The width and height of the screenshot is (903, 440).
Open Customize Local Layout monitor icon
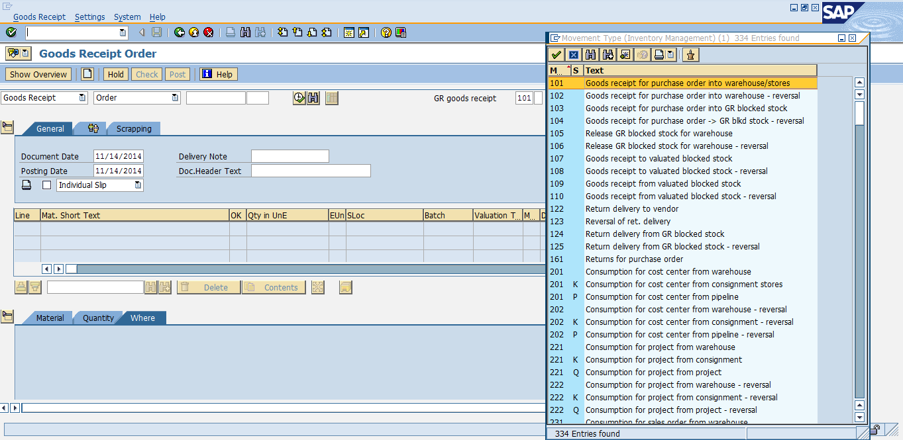(400, 32)
